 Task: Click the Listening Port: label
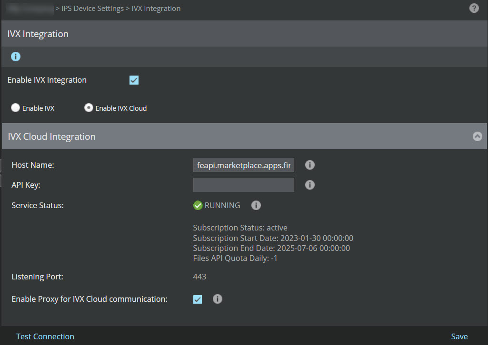pyautogui.click(x=37, y=277)
